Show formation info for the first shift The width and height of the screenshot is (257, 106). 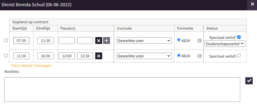[200, 41]
